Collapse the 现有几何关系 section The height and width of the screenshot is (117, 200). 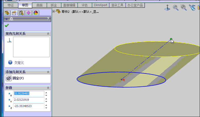pos(48,34)
